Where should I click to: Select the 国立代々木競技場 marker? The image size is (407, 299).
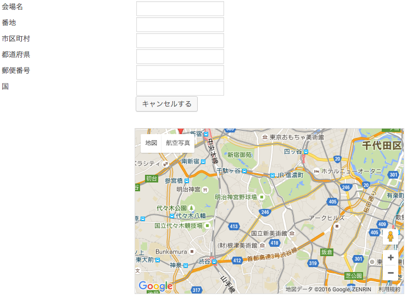[x=207, y=225]
